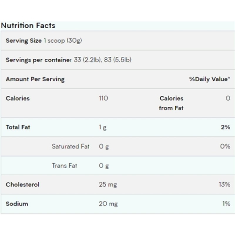
Task: Select the Sodium row label
Action: (x=17, y=204)
